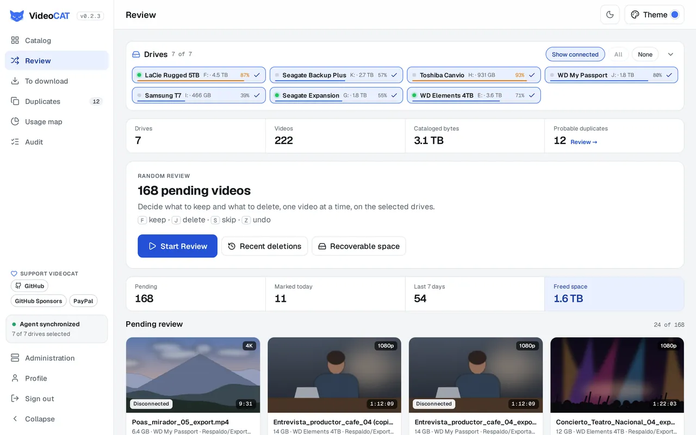Click the Agent synchronized status box
The image size is (696, 435).
(x=57, y=329)
